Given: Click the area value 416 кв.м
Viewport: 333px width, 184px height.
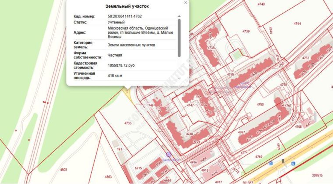Looking at the screenshot, I should coord(115,75).
